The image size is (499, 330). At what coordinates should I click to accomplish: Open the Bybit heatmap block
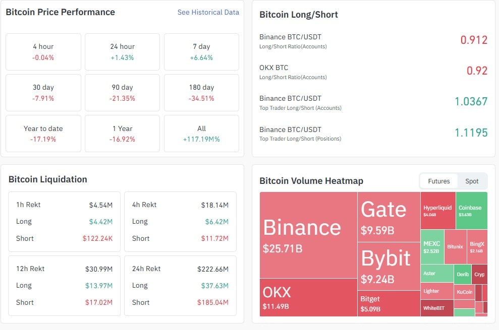click(389, 266)
